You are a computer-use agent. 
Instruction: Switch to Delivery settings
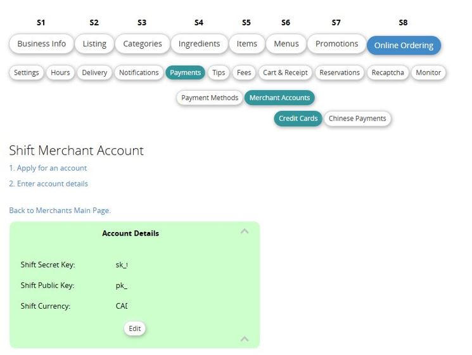94,72
